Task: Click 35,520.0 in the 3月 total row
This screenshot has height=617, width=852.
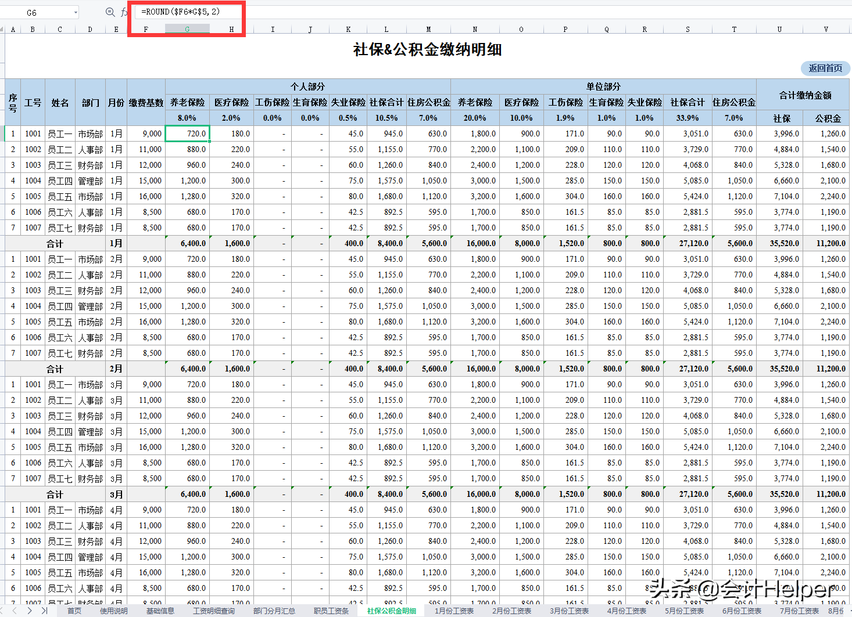Action: (780, 494)
